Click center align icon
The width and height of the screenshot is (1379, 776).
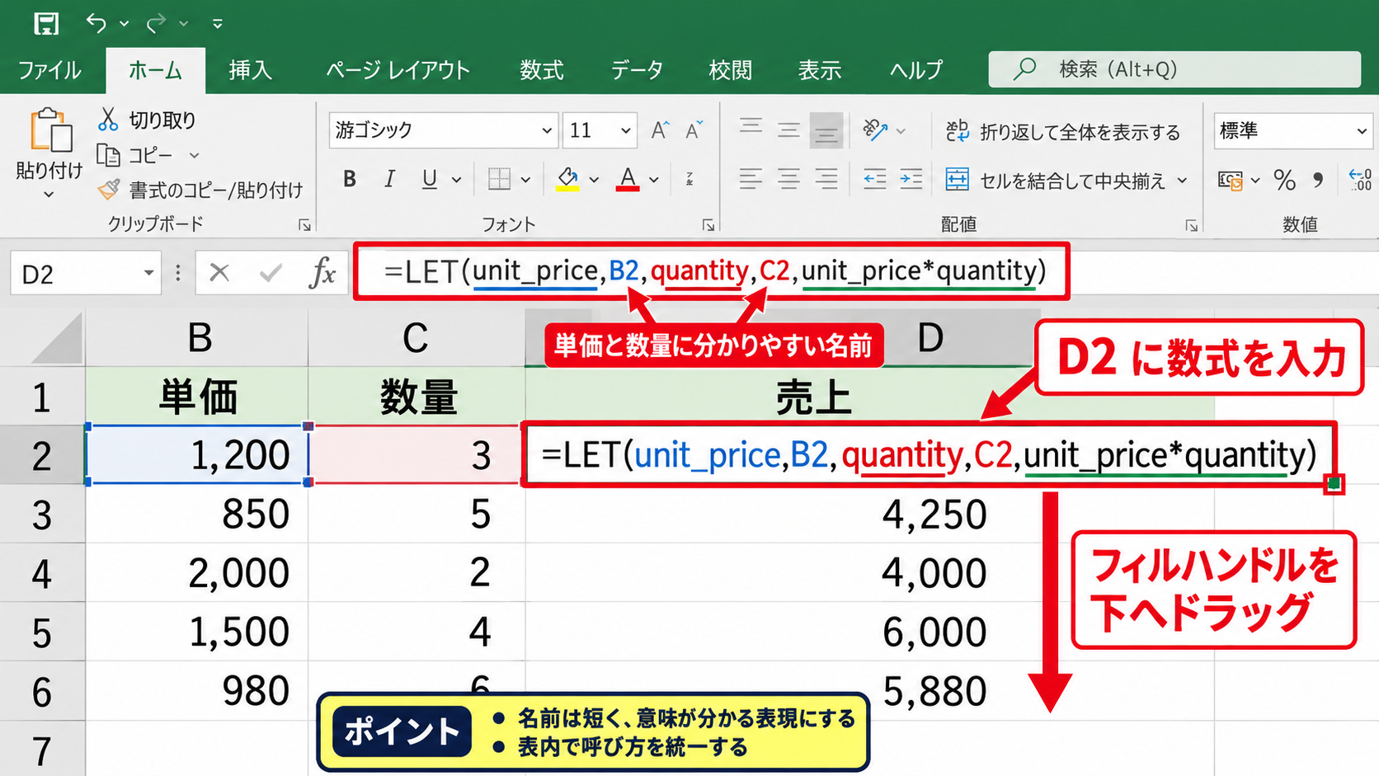pos(788,179)
